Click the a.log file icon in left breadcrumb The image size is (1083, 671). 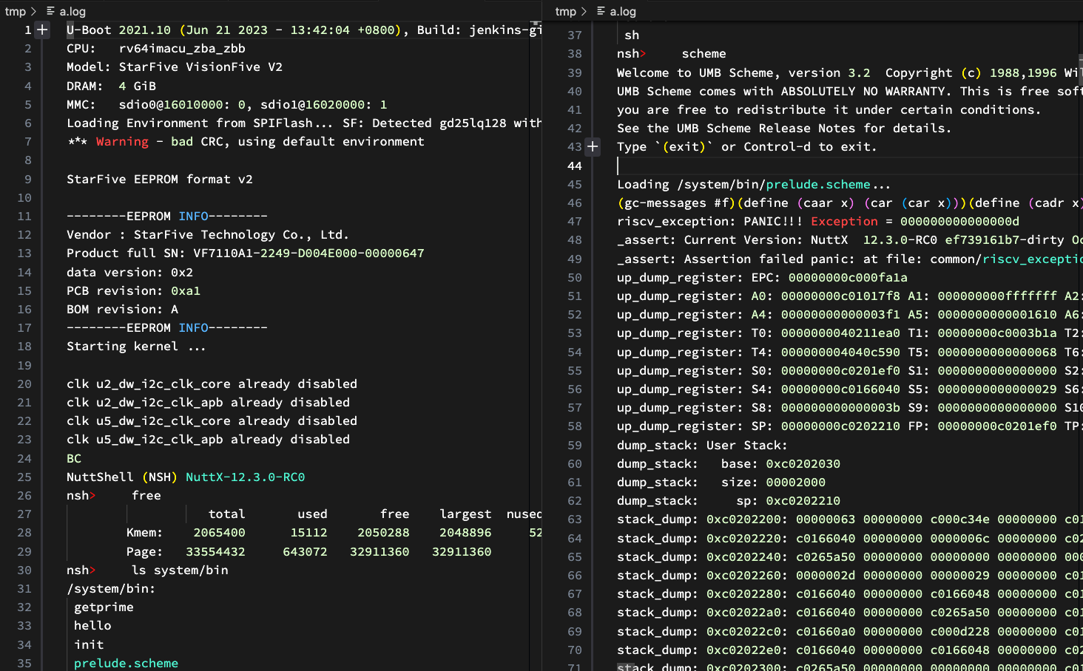coord(50,12)
